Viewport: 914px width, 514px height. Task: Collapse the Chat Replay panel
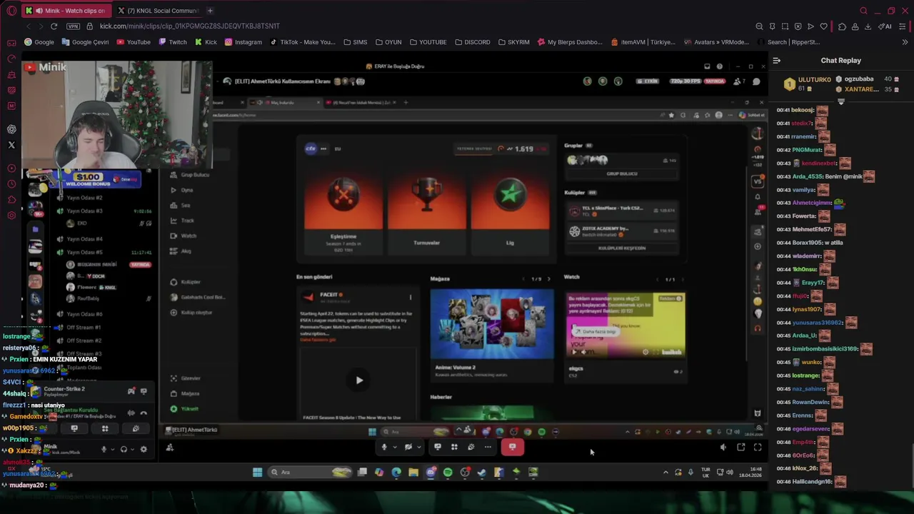777,61
